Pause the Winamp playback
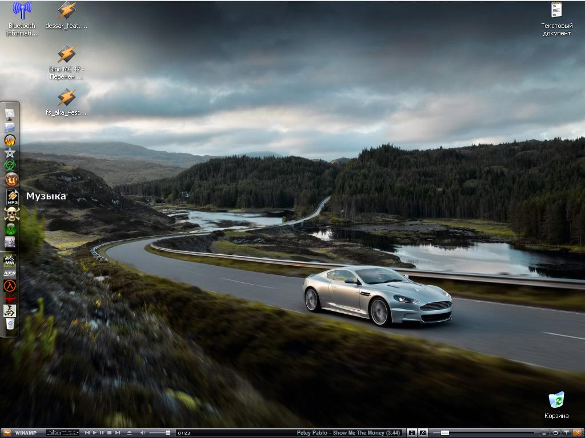 tap(102, 433)
